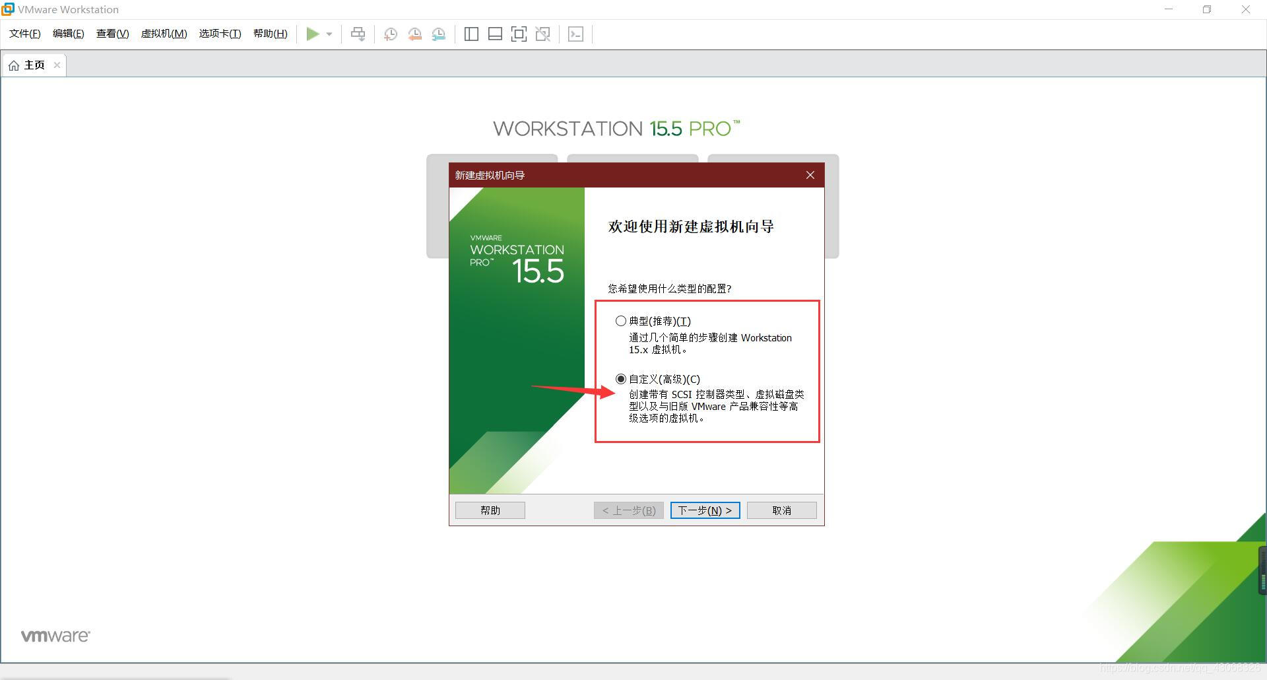The width and height of the screenshot is (1267, 680).
Task: Click the 下一步(N) button
Action: [x=705, y=510]
